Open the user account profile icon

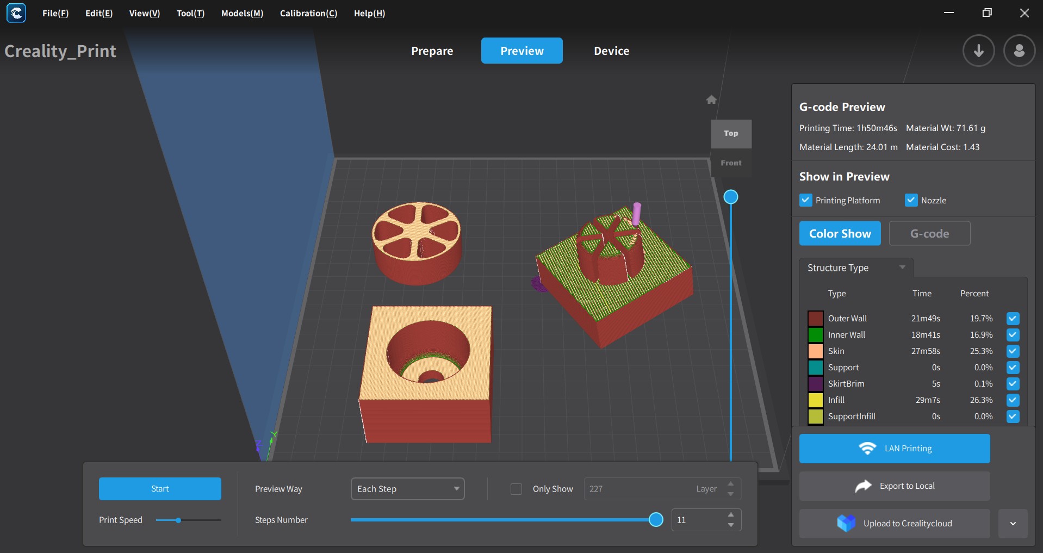pyautogui.click(x=1019, y=51)
